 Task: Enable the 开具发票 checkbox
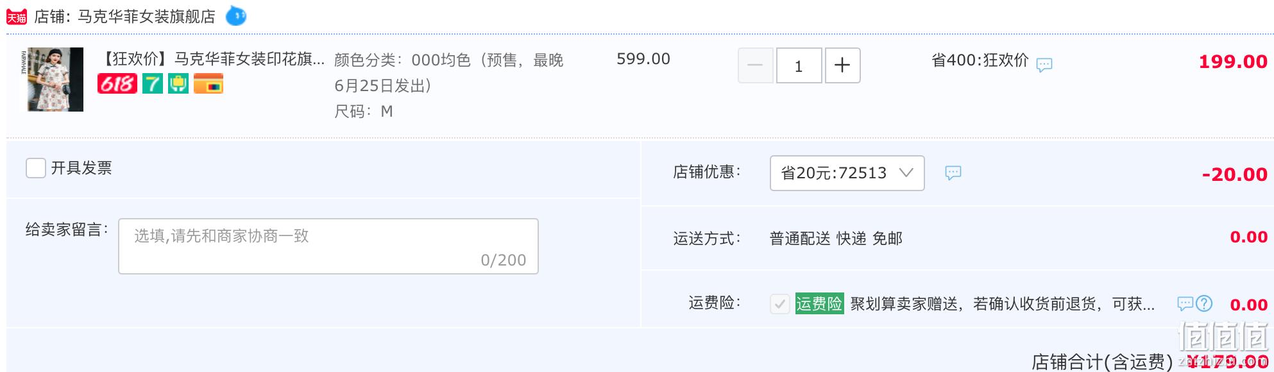click(x=36, y=168)
